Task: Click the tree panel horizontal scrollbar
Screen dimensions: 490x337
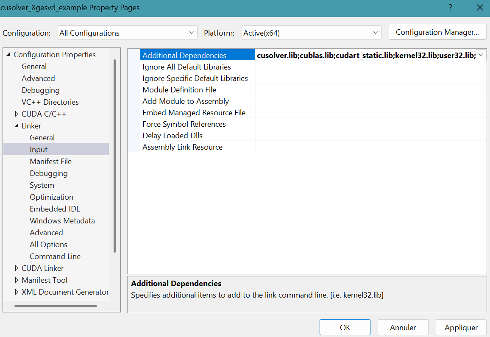Action: 56,306
